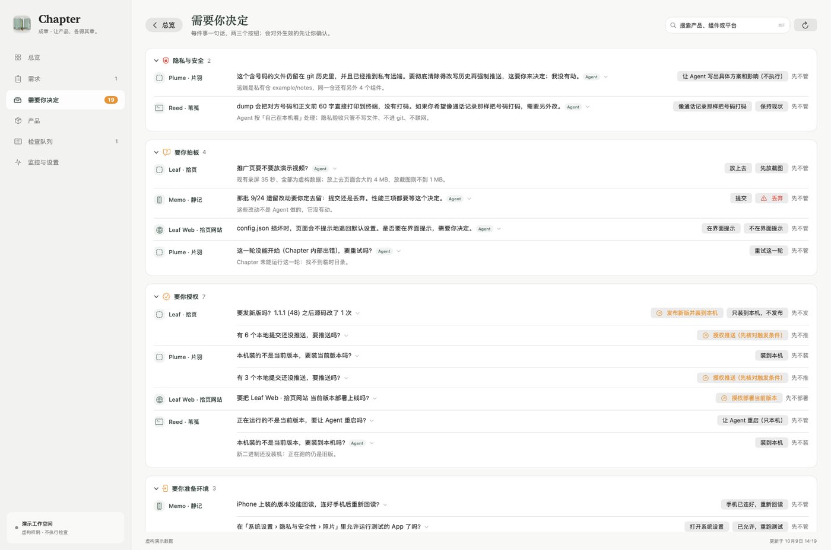
Task: Click the 监控与设置 sidebar icon
Action: click(18, 162)
